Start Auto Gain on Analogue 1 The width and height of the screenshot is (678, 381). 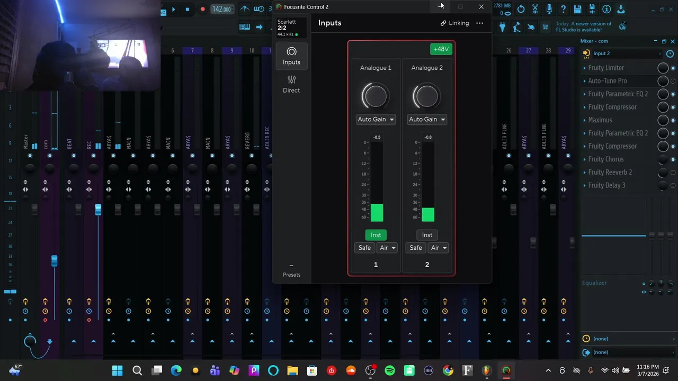coord(372,120)
